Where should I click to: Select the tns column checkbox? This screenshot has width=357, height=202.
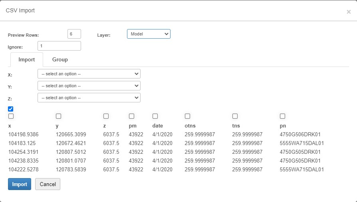click(235, 116)
